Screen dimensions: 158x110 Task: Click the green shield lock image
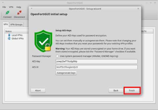click(43, 41)
